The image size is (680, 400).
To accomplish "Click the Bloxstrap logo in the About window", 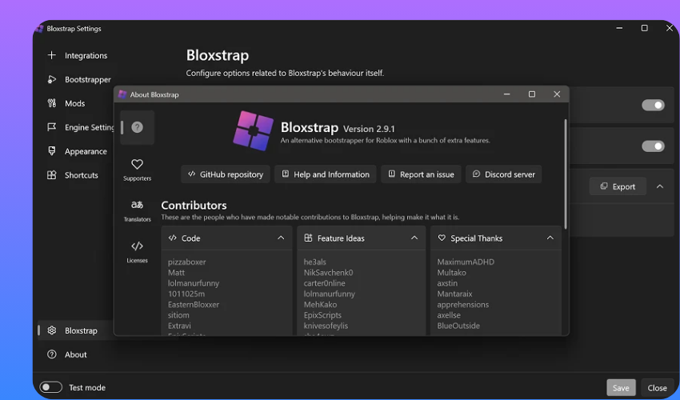I will 254,131.
